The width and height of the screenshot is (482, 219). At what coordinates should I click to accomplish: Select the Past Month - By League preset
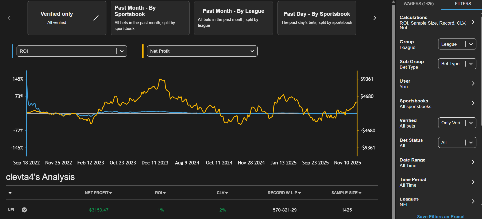tap(233, 18)
